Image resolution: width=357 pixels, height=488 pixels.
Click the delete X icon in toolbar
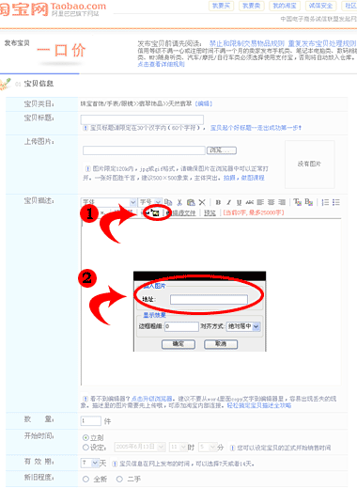(202, 202)
